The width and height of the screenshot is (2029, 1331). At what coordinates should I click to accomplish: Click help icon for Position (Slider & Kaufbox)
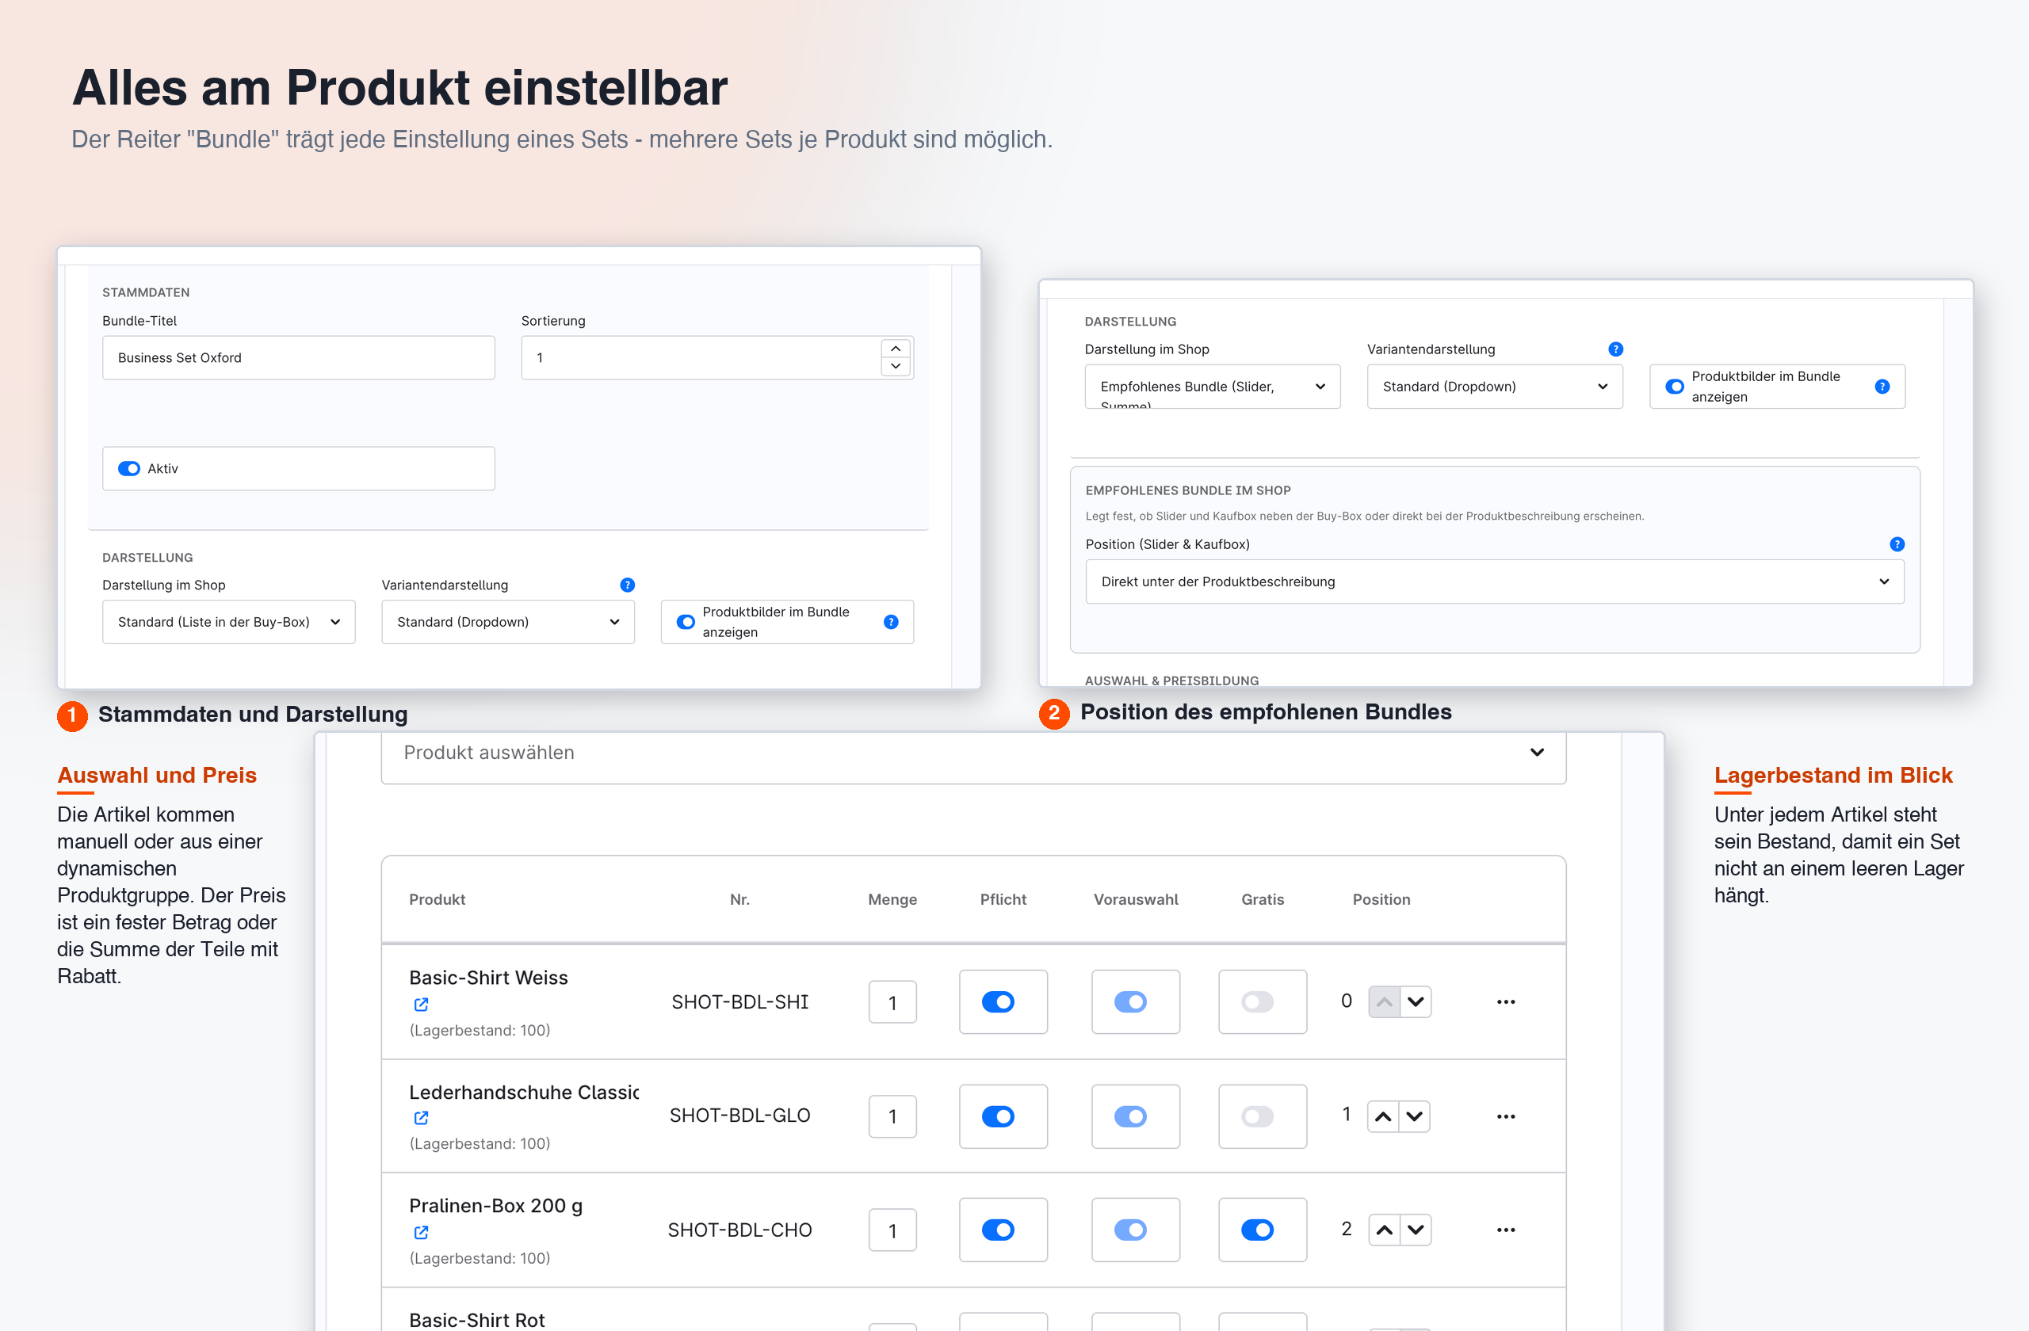1897,544
